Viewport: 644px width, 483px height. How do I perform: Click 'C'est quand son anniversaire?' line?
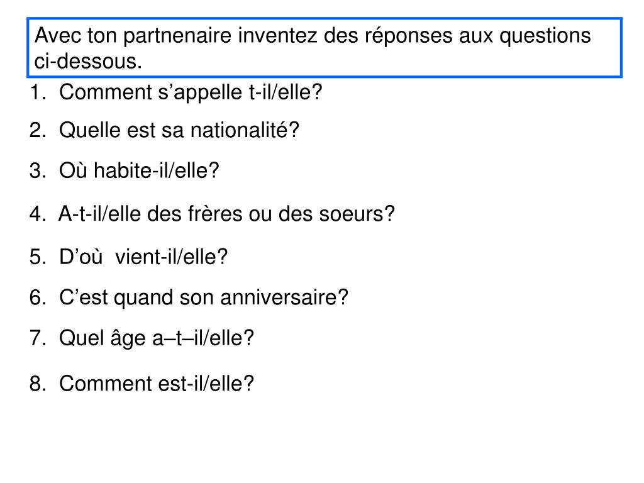203,297
